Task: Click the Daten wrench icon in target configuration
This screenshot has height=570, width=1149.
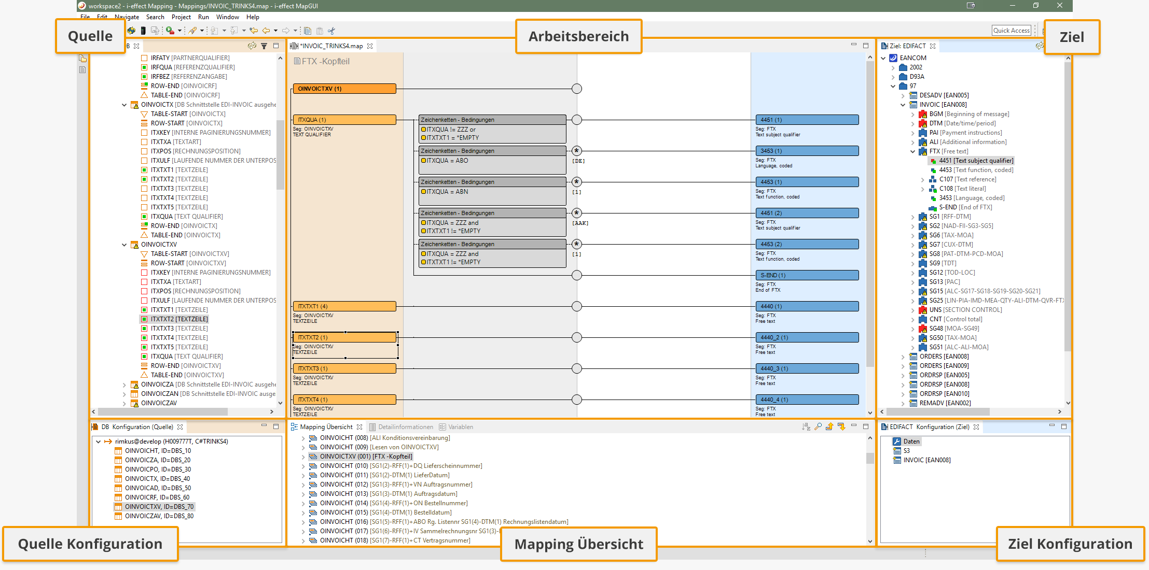Action: click(x=897, y=441)
